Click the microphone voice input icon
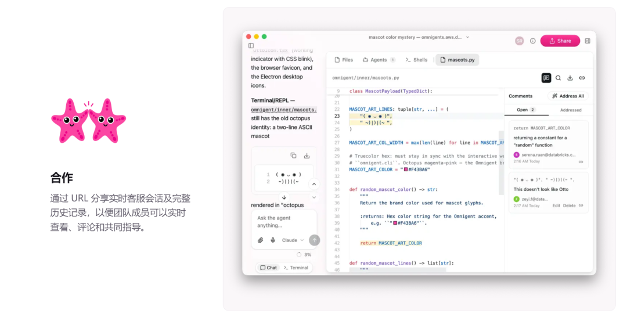627x321 pixels. (273, 240)
